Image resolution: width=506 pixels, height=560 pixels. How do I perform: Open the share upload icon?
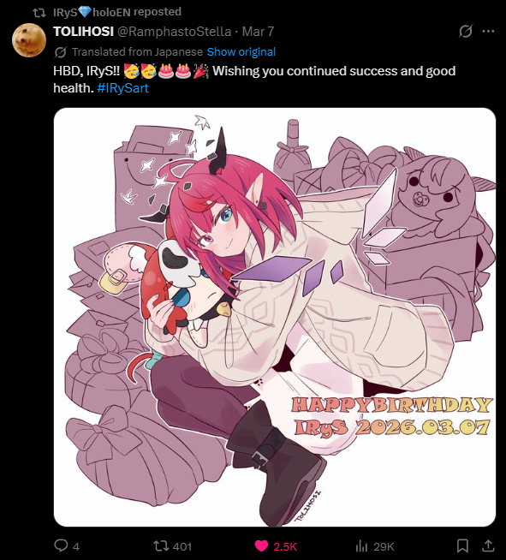(x=488, y=545)
